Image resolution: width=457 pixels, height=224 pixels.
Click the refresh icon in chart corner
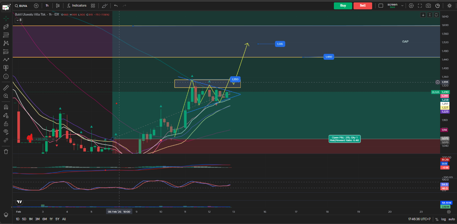pyautogui.click(x=436, y=15)
